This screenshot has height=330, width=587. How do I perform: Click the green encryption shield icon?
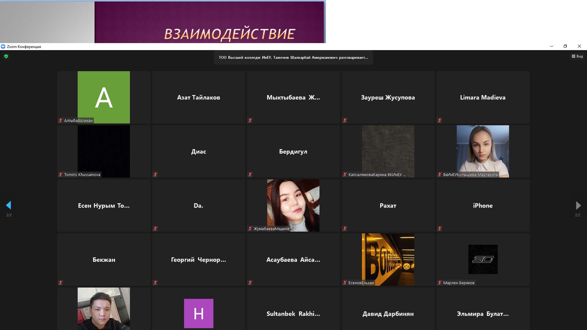[6, 56]
